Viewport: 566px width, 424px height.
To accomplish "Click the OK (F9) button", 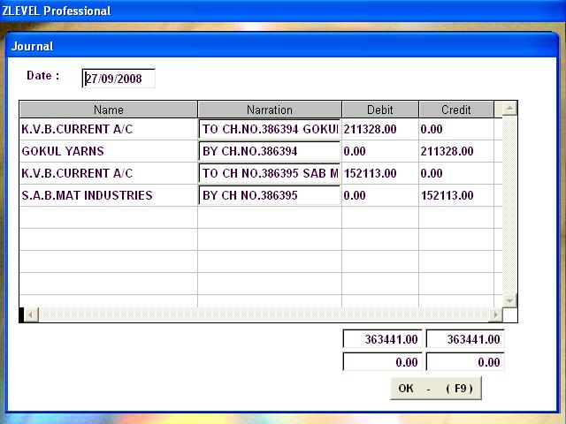I will pos(436,388).
